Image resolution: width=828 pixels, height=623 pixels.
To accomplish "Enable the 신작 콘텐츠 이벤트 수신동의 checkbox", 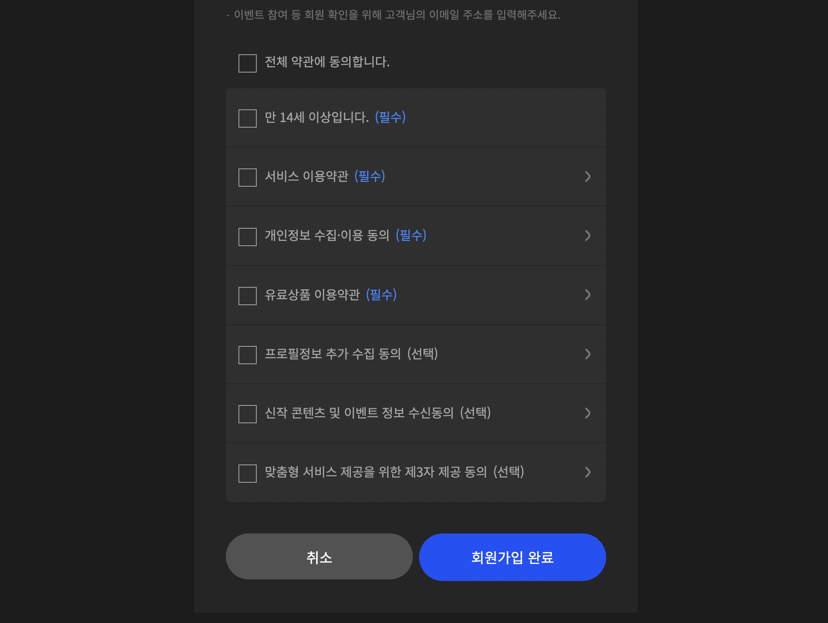I will (247, 414).
